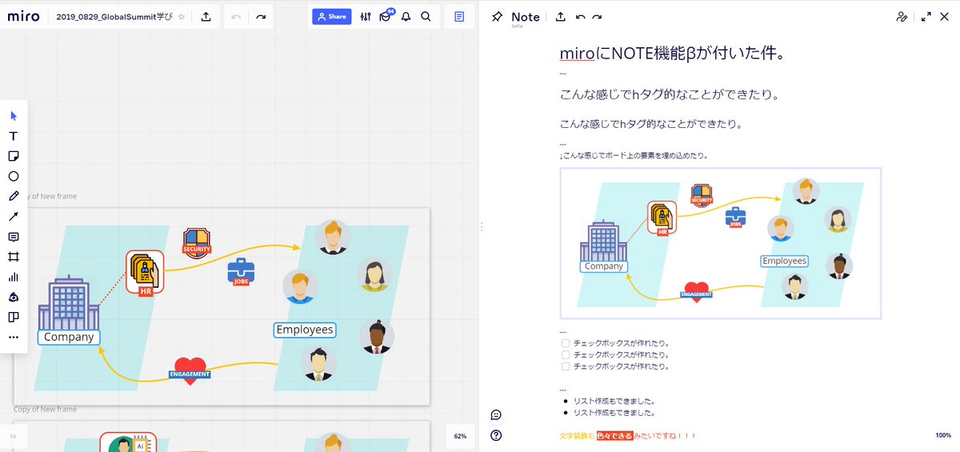This screenshot has height=452, width=960.
Task: Open the Note help question icon
Action: pyautogui.click(x=496, y=435)
